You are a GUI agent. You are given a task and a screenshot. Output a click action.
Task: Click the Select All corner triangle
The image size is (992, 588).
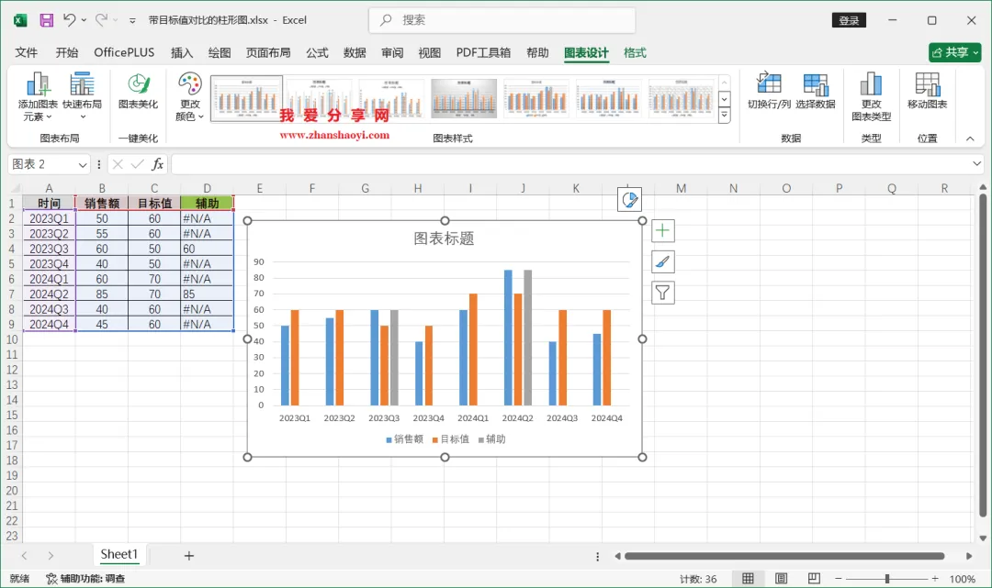pyautogui.click(x=16, y=188)
